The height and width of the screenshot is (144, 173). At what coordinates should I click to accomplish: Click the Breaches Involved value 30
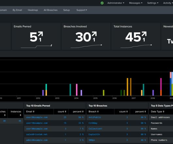[83, 37]
